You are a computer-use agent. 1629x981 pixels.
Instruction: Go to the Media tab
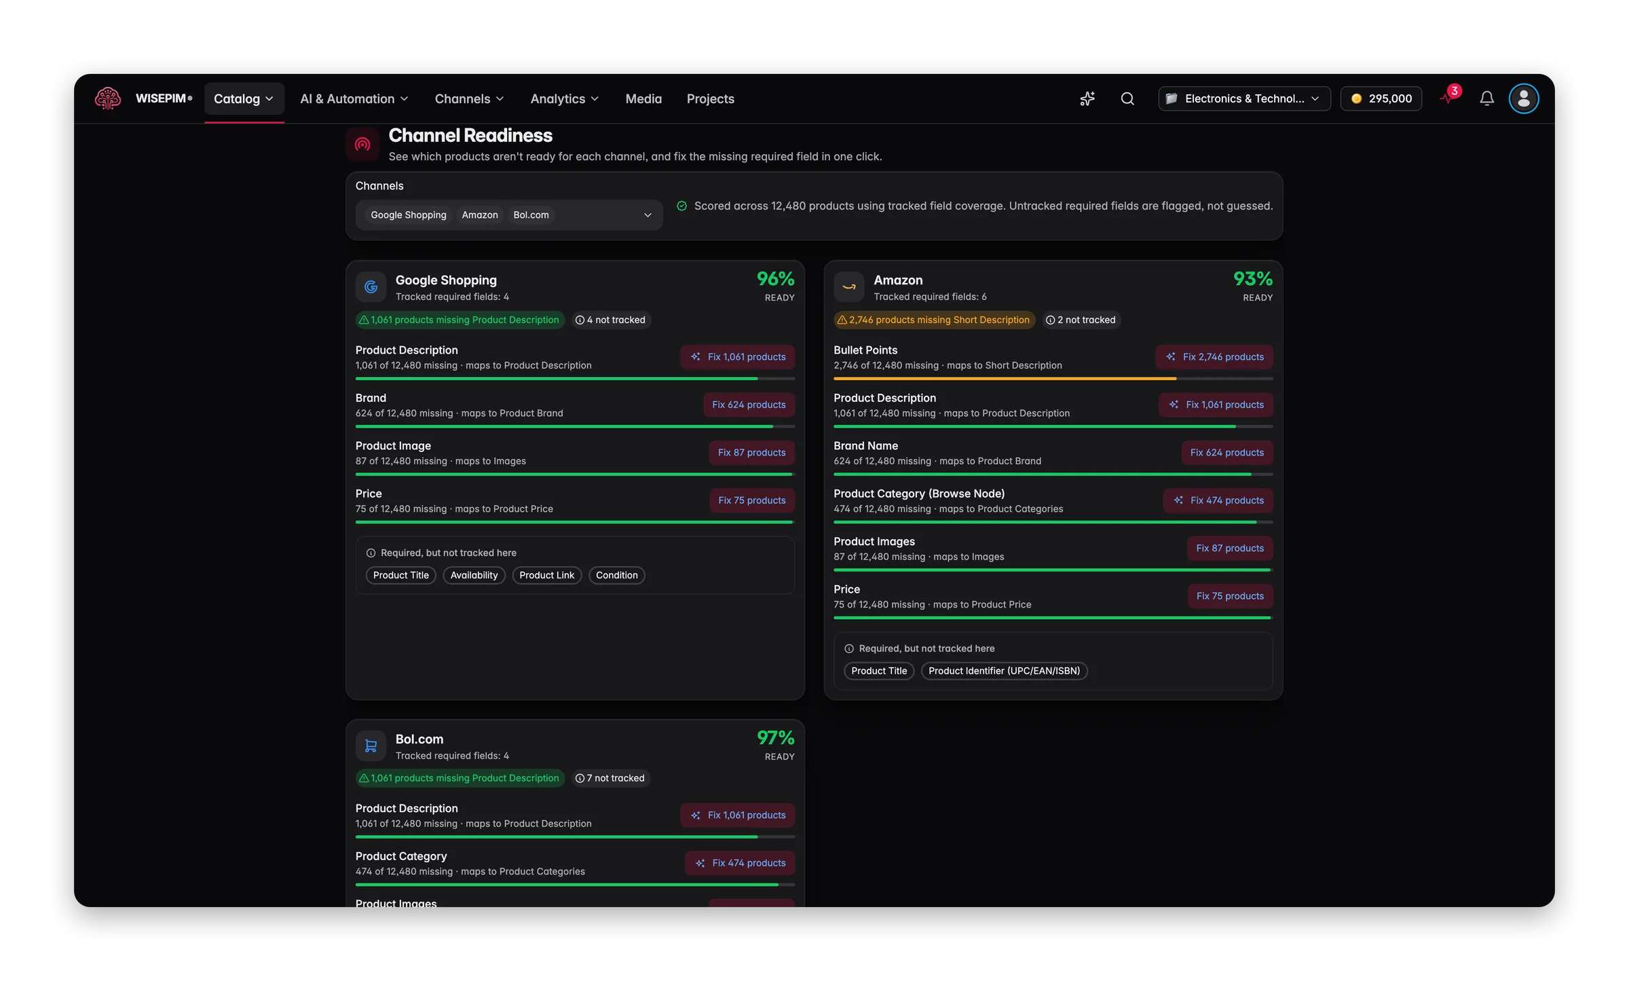coord(643,98)
